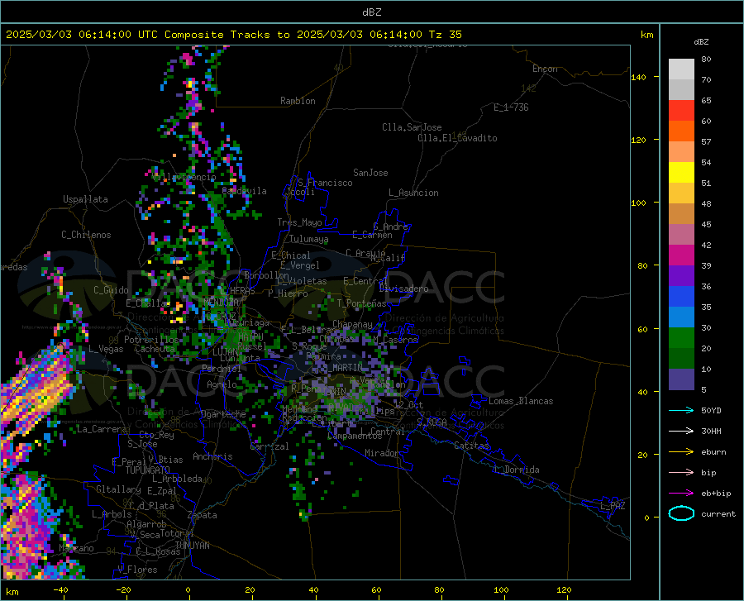Click the 'C_Chilenos' place label
Image resolution: width=744 pixels, height=601 pixels.
86,235
